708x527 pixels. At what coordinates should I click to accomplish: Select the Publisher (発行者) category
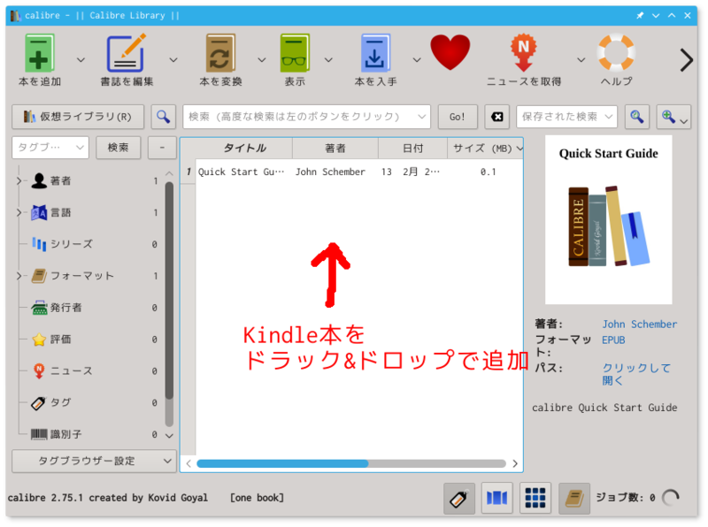click(65, 308)
